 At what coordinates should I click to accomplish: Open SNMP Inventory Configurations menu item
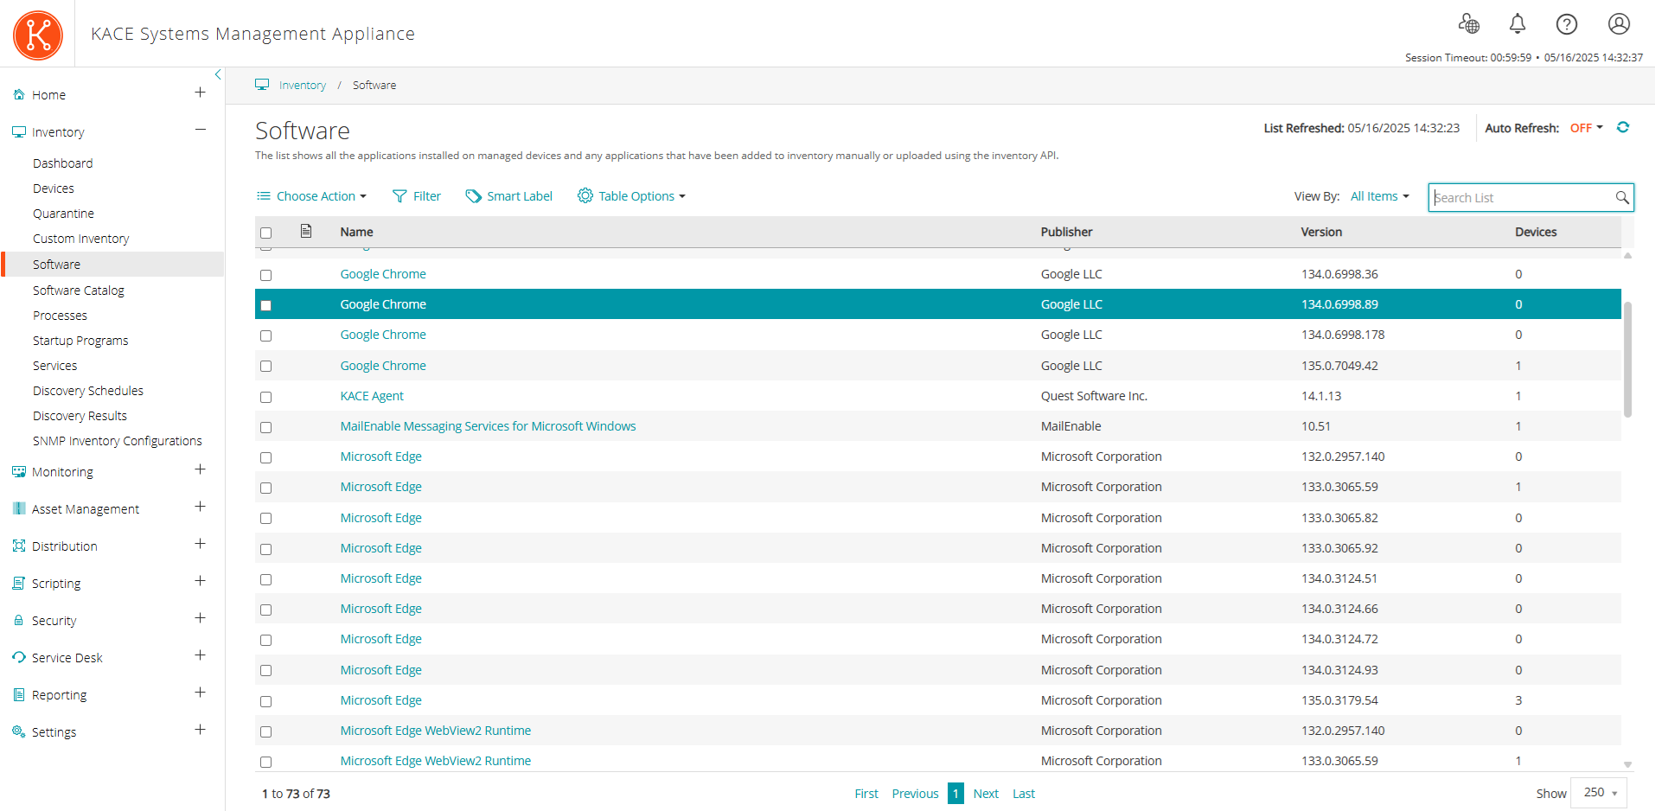coord(118,441)
